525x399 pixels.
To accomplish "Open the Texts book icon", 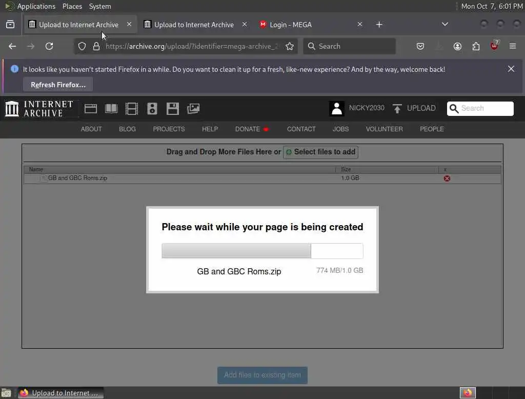I will [111, 109].
